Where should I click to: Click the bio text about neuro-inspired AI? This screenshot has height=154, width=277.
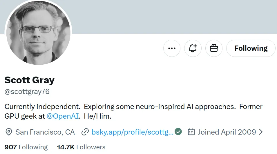coord(133,111)
